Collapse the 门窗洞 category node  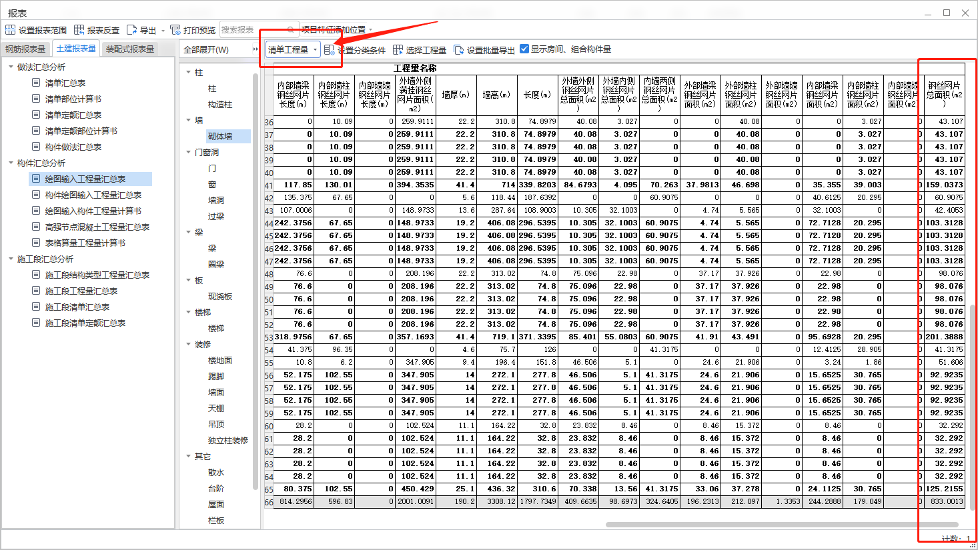coord(189,152)
